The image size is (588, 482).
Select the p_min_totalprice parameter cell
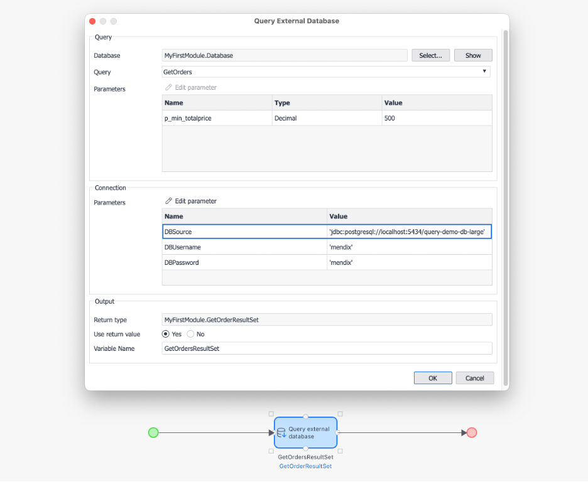pos(217,119)
